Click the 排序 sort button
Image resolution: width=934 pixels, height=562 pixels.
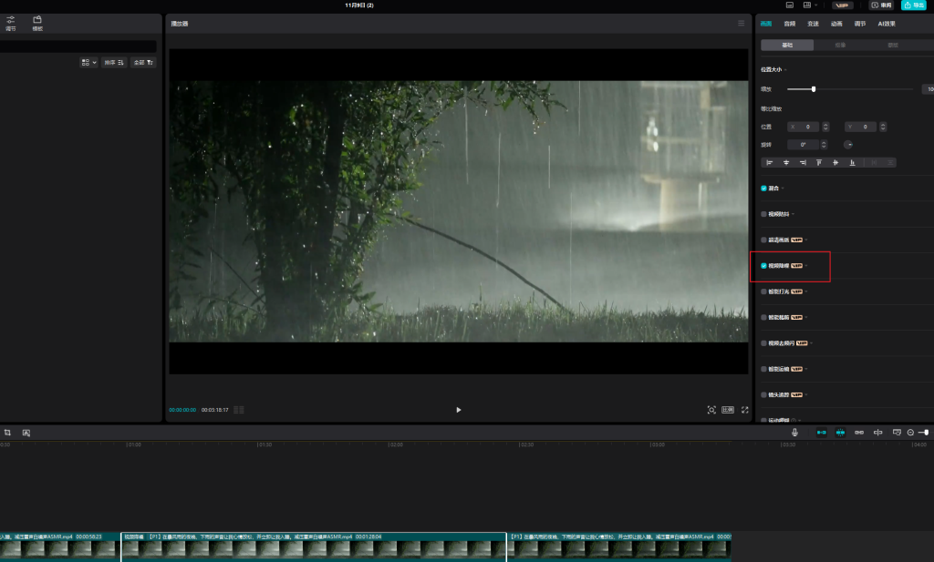pos(114,63)
